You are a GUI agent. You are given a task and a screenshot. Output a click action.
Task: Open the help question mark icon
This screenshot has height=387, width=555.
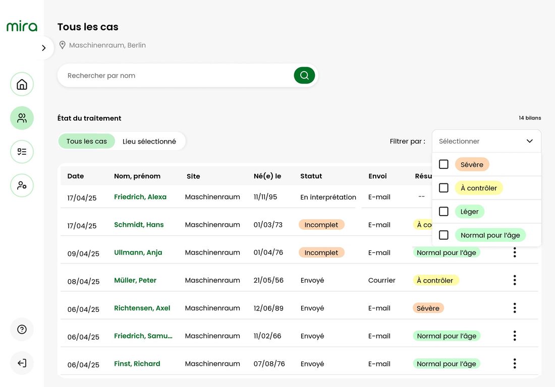point(22,330)
